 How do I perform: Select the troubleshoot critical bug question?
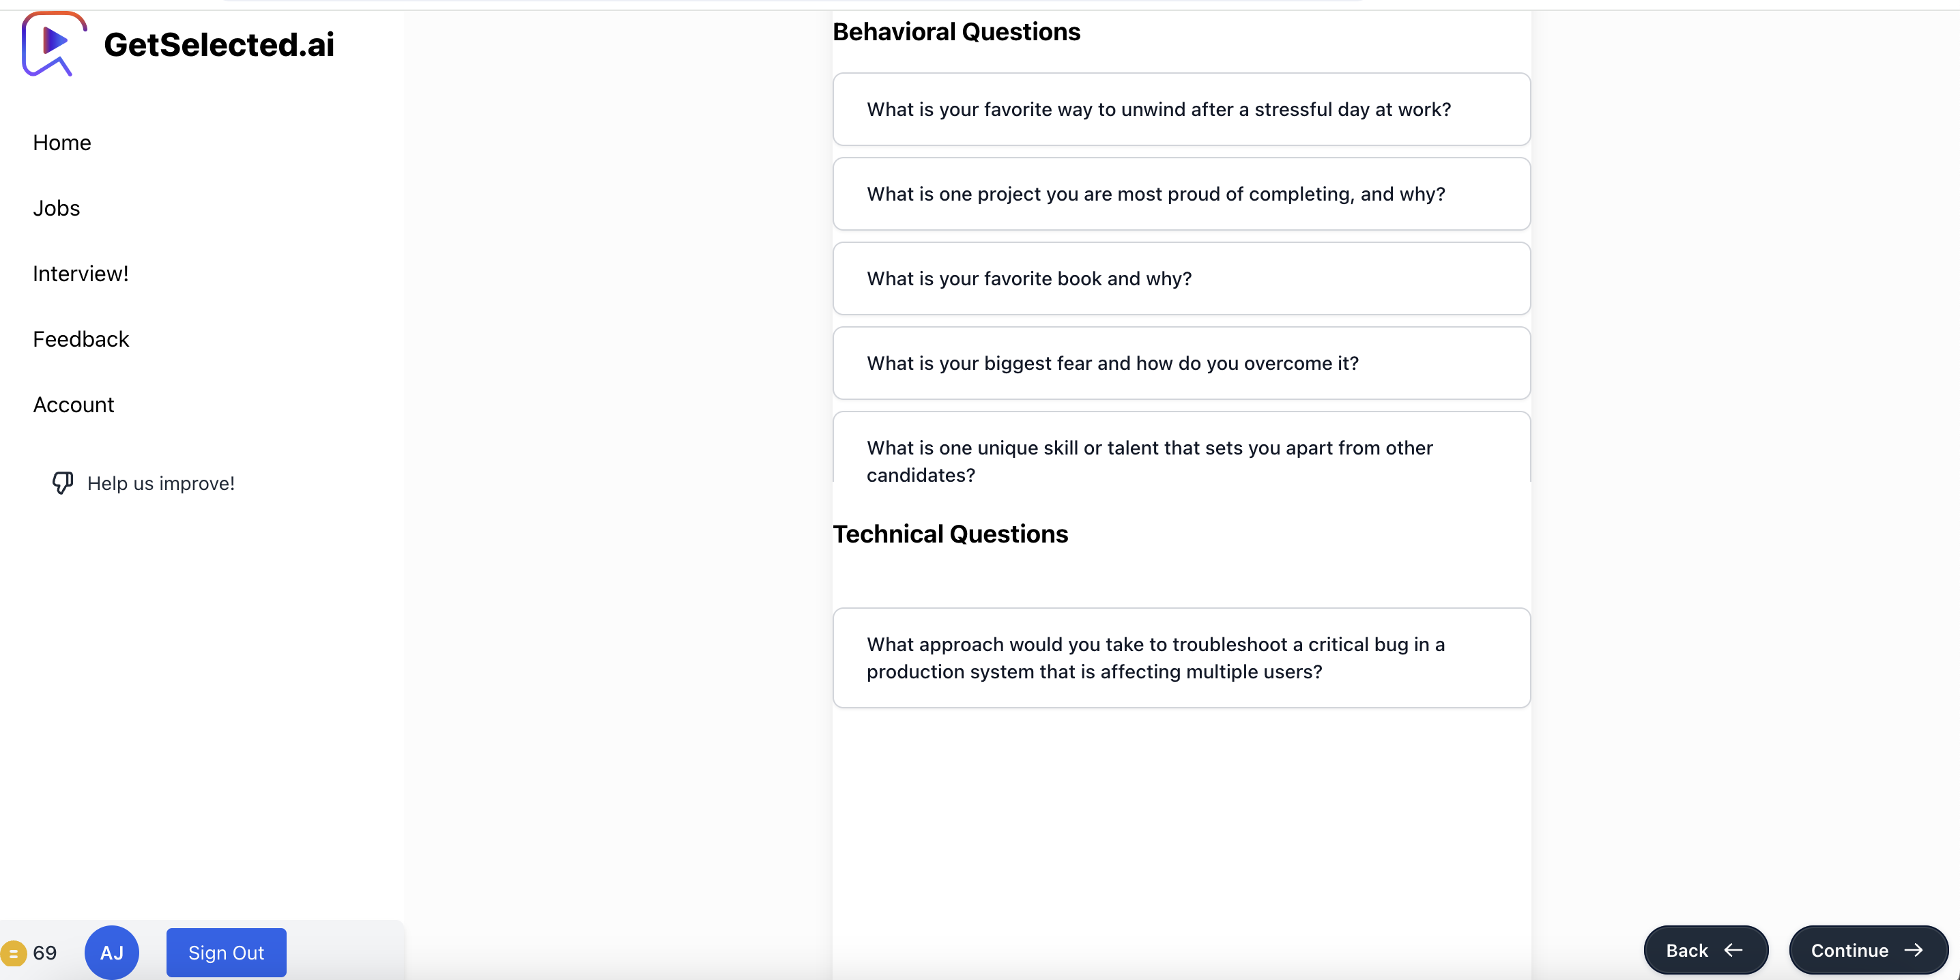click(1181, 657)
